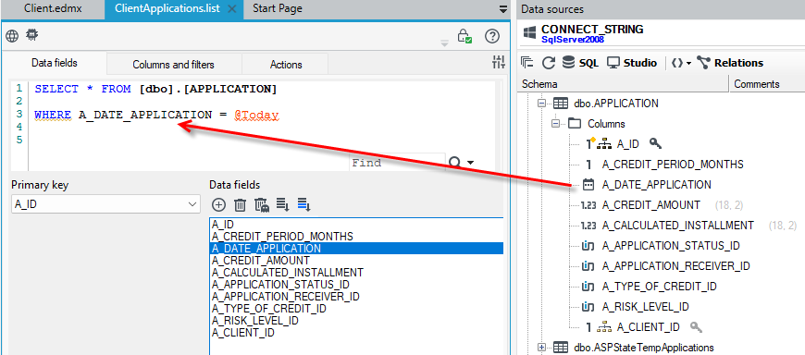The image size is (805, 355).
Task: Select A_APPLICATION_STATUS_ID in Data fields list
Action: 356,284
